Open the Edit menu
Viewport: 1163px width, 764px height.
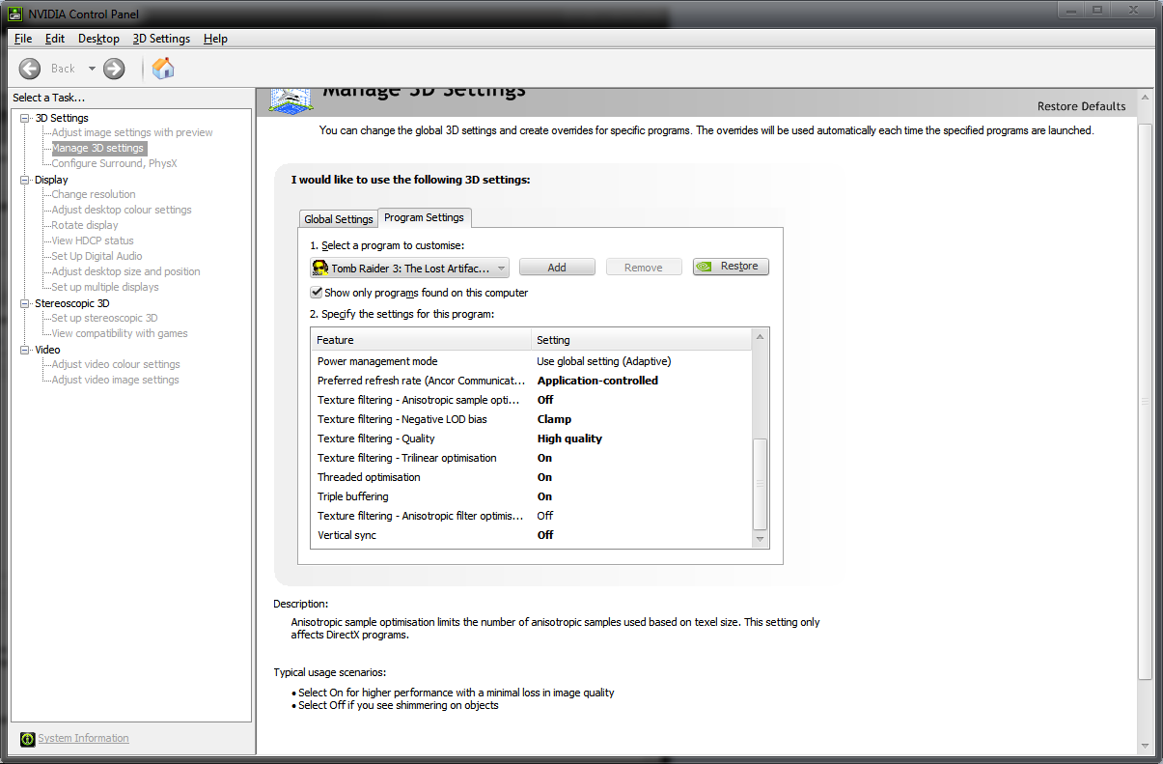click(55, 39)
